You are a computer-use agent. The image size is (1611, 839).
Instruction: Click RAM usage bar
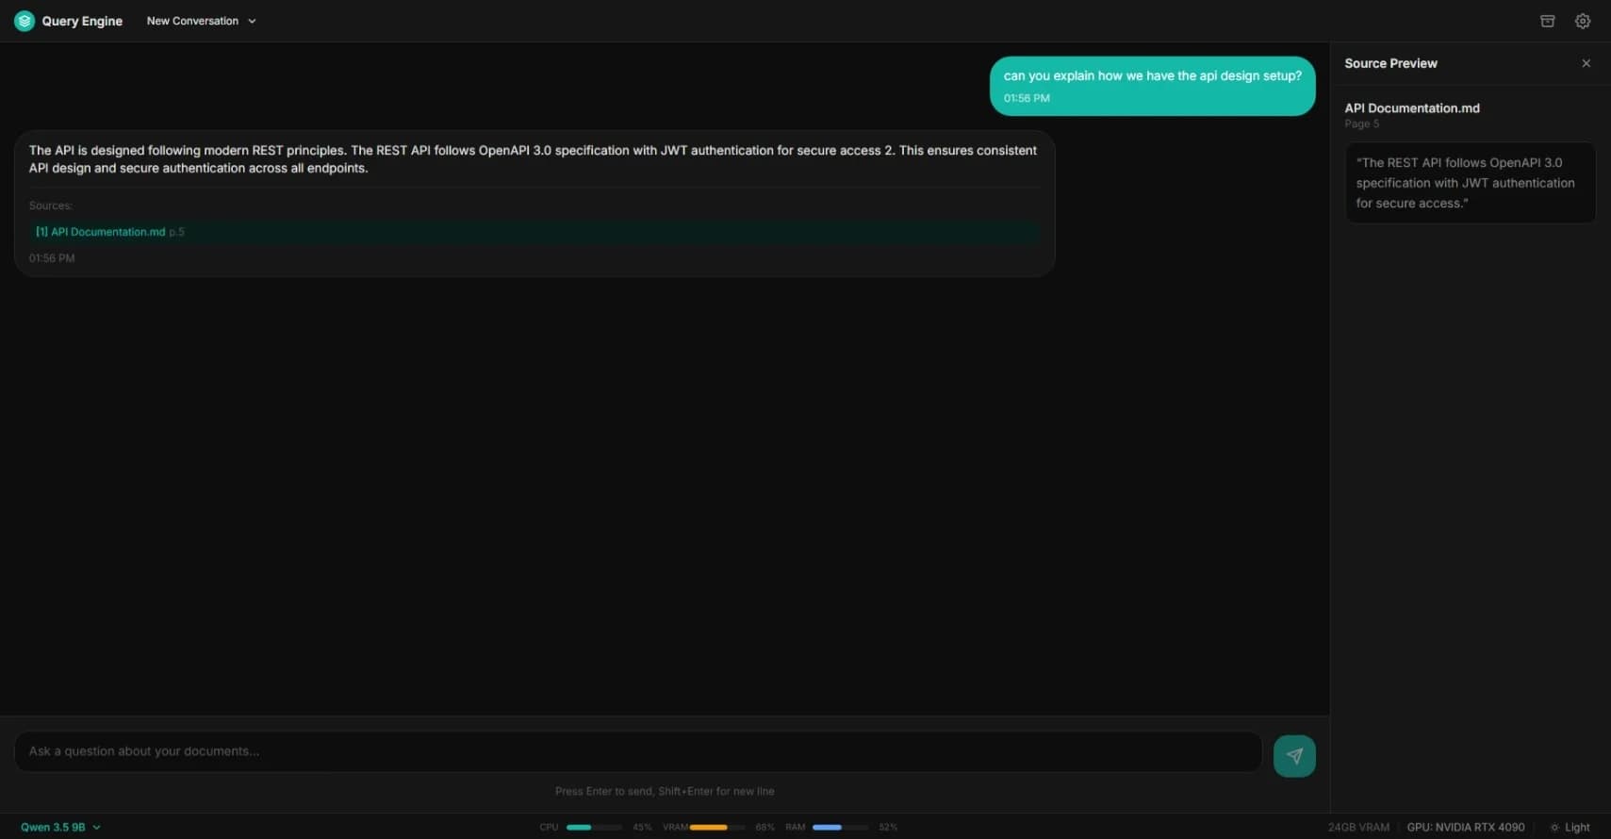(x=840, y=827)
